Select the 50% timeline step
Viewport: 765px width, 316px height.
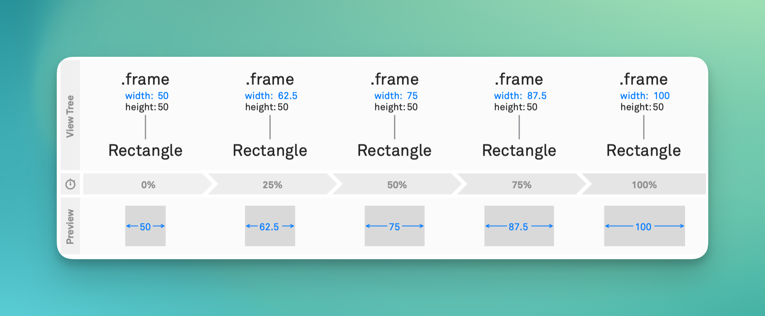(397, 184)
